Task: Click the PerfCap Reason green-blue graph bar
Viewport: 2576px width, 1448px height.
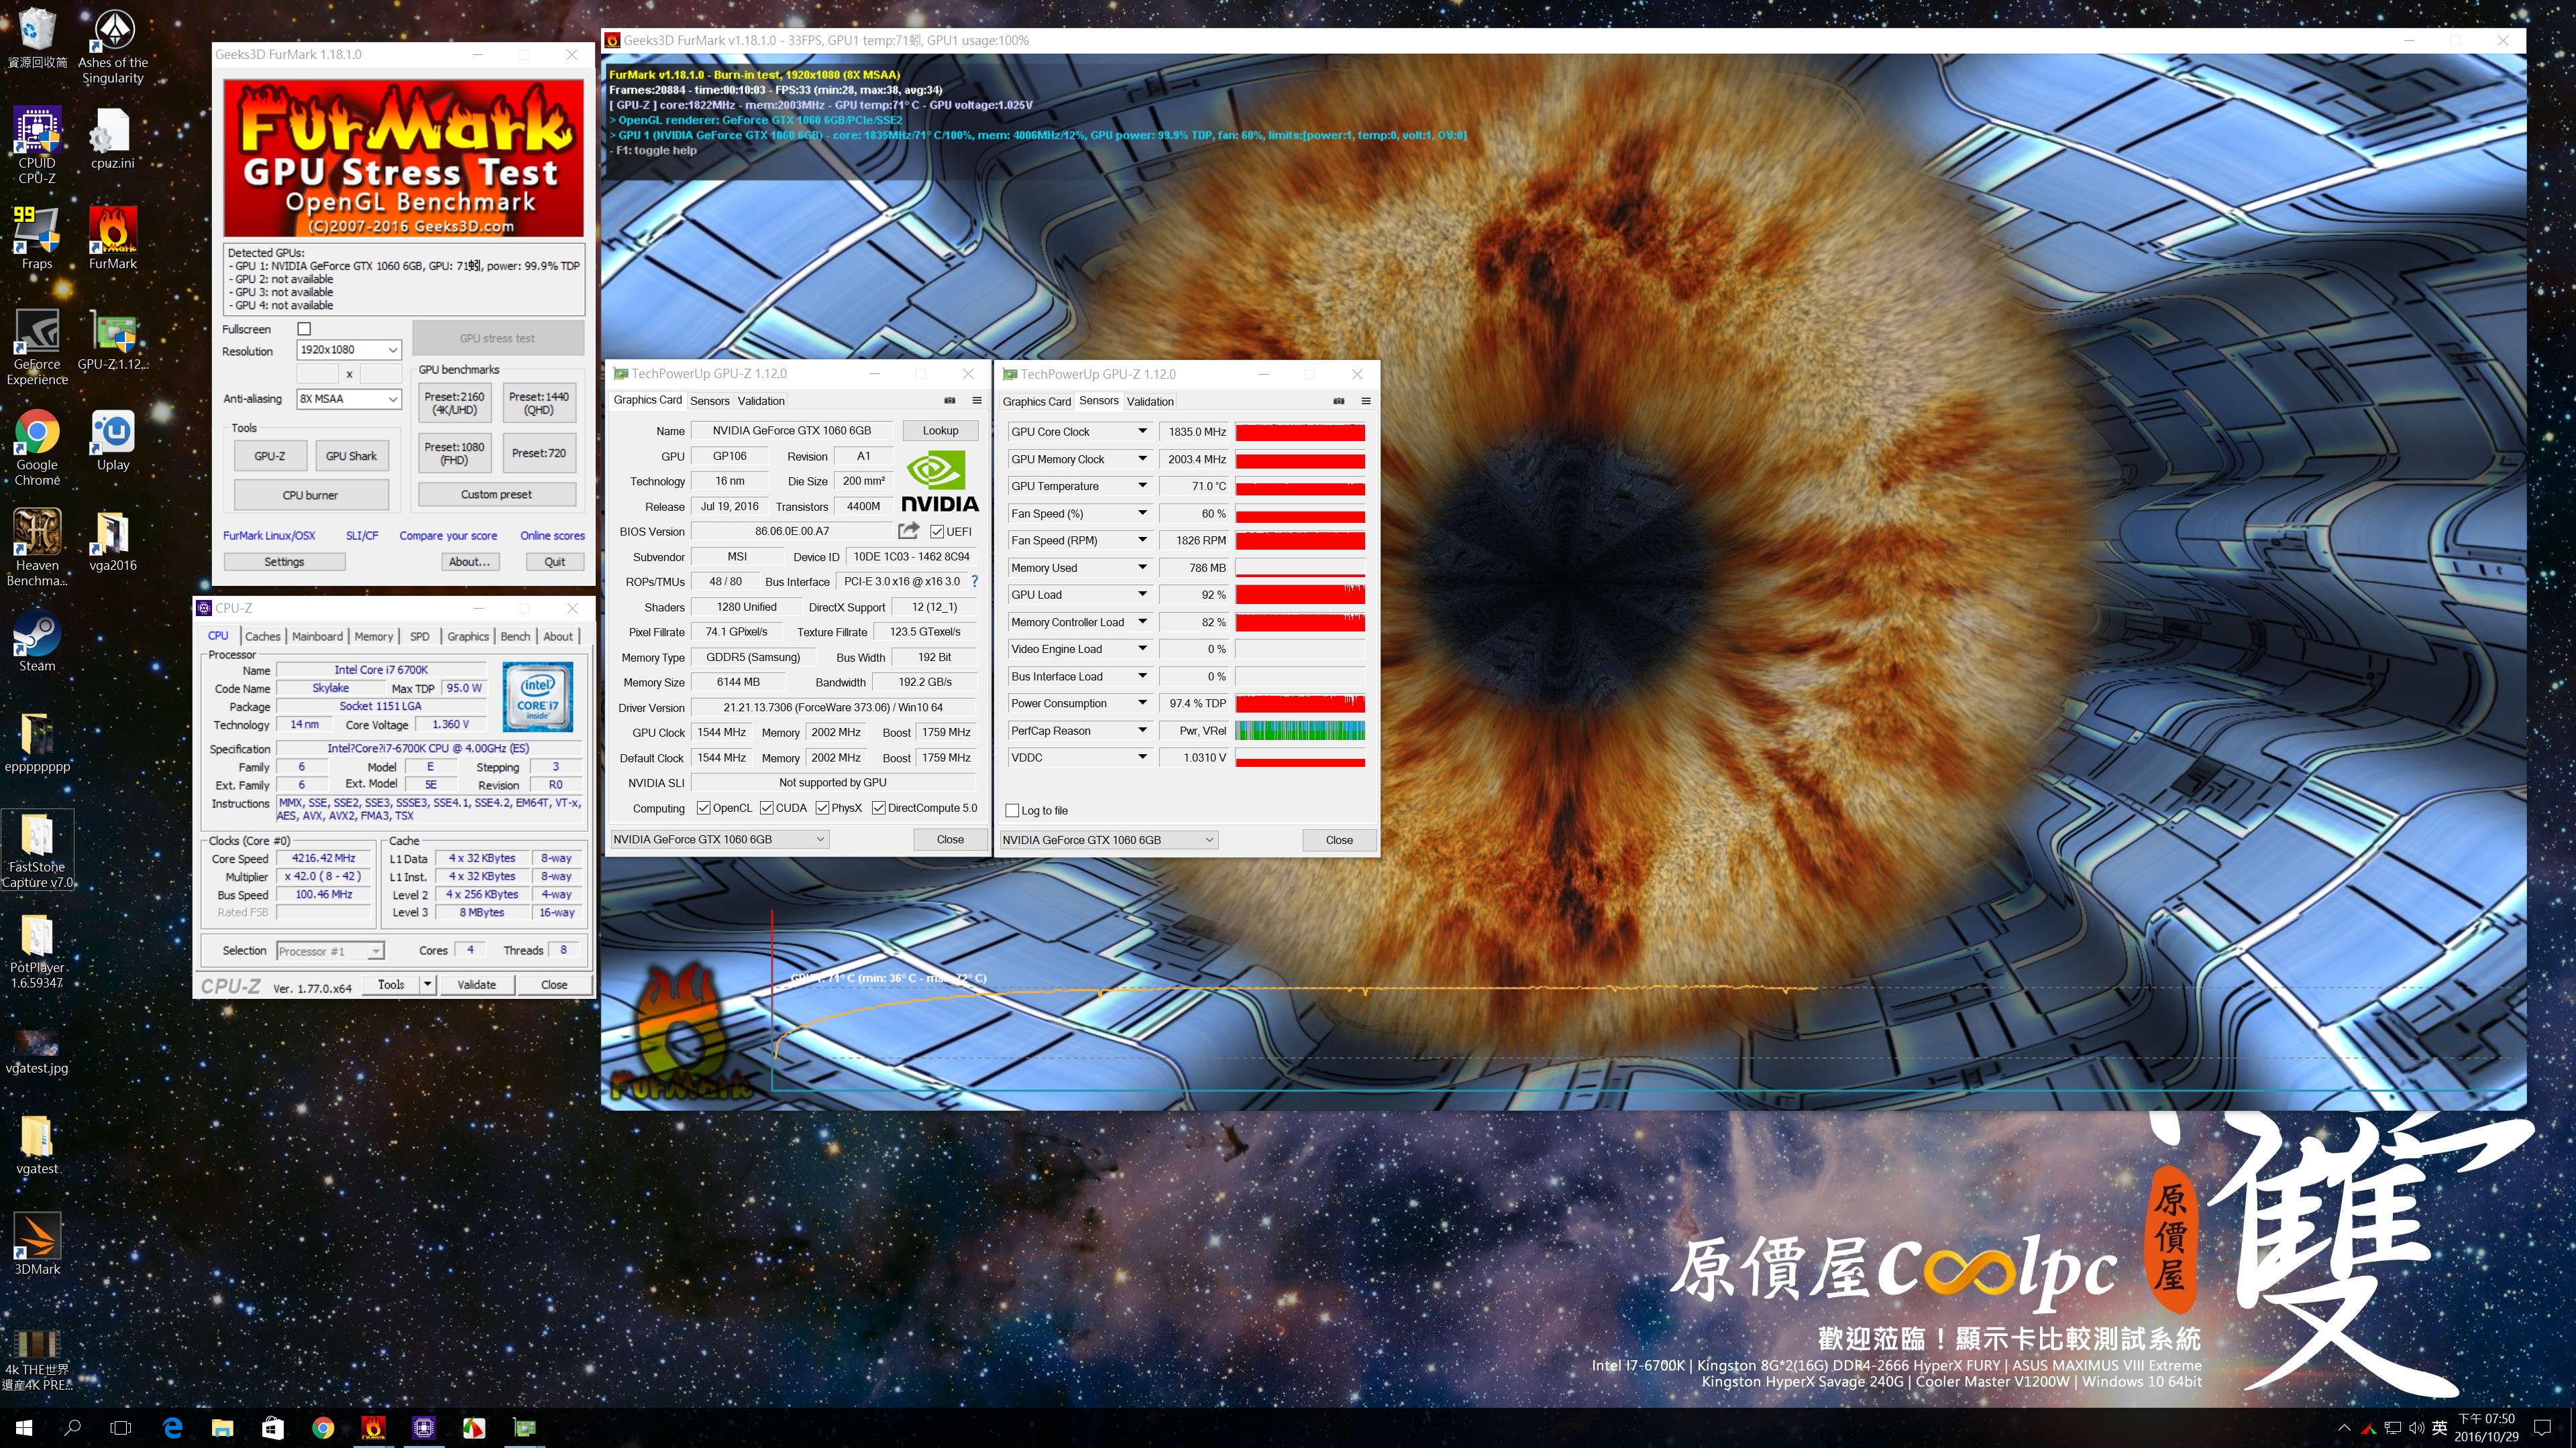Action: [1300, 731]
